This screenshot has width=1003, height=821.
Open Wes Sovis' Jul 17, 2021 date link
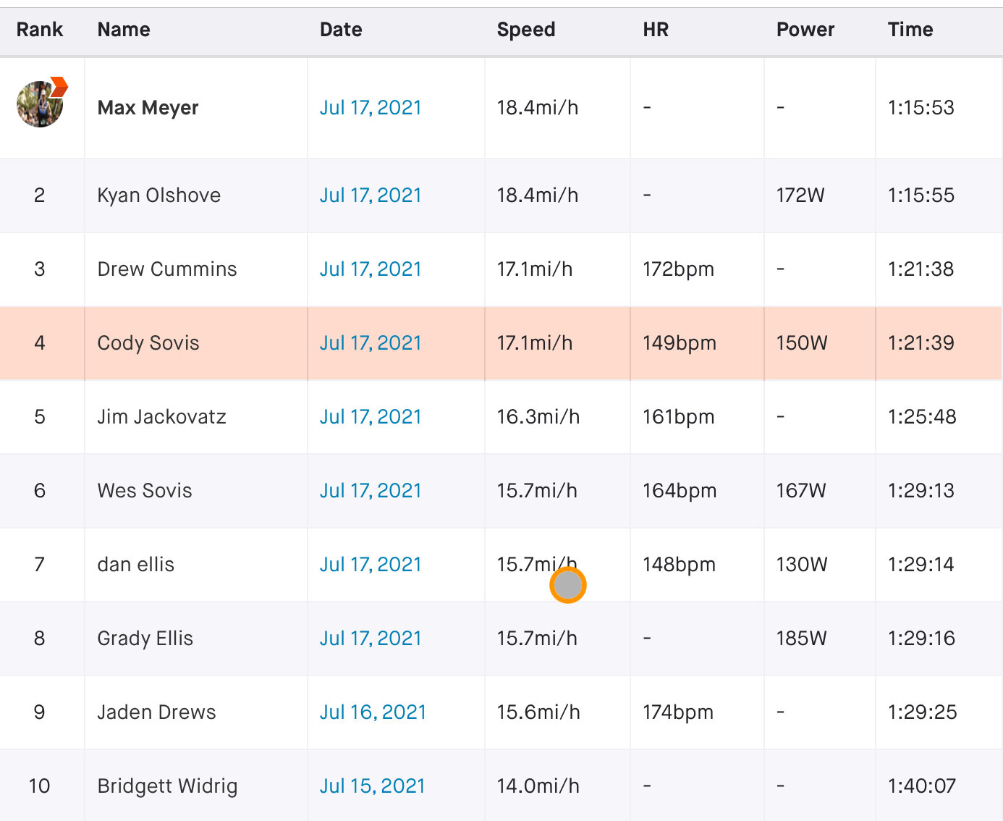tap(370, 491)
